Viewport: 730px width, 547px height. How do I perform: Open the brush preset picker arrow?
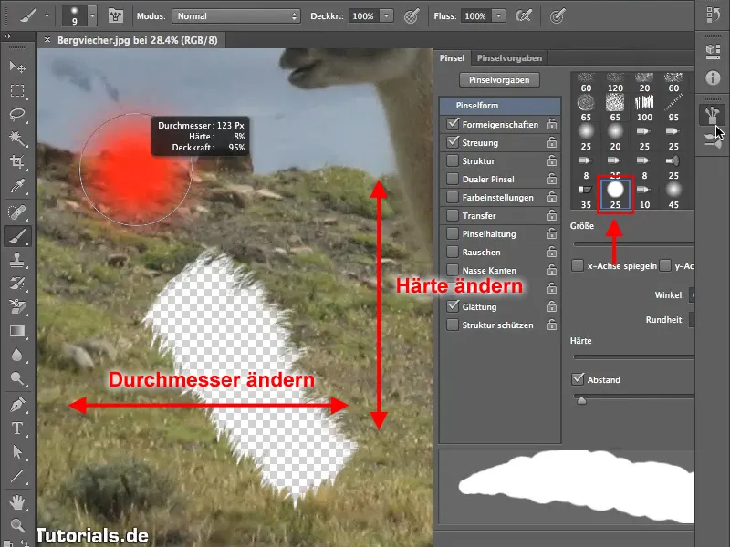[92, 16]
